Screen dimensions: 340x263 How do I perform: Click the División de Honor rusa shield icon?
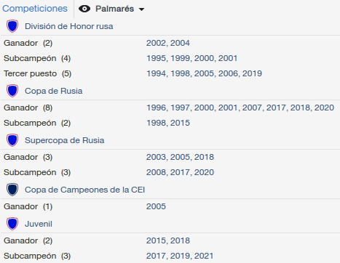tap(12, 26)
